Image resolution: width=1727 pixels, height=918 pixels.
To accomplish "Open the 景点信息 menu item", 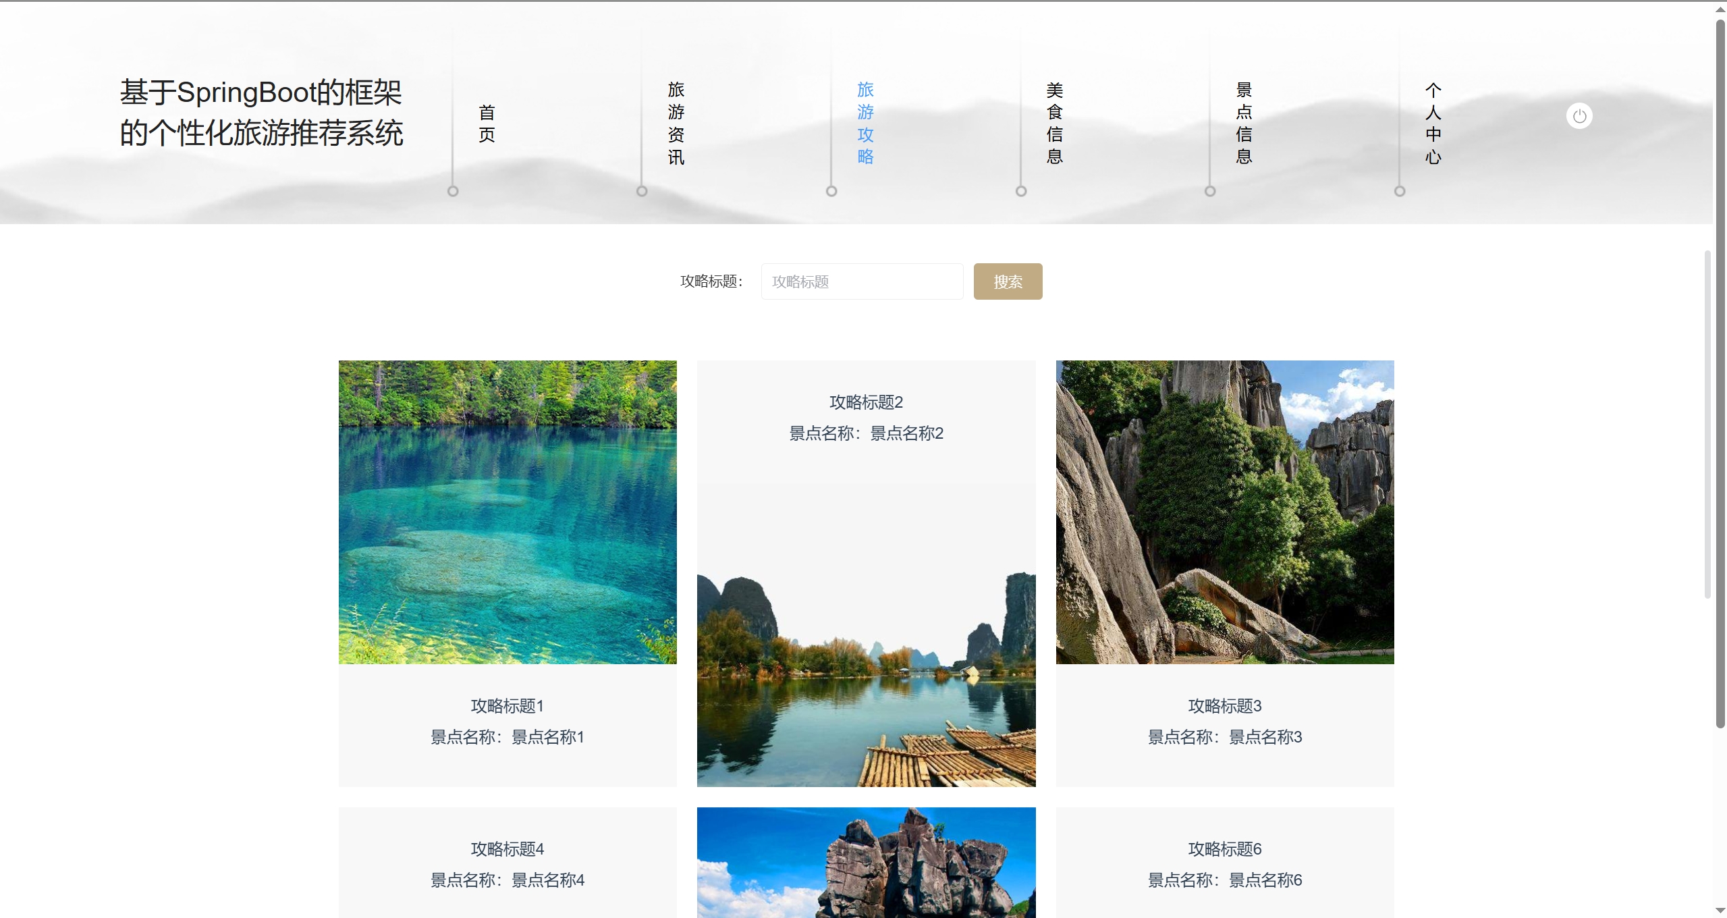I will click(1244, 124).
